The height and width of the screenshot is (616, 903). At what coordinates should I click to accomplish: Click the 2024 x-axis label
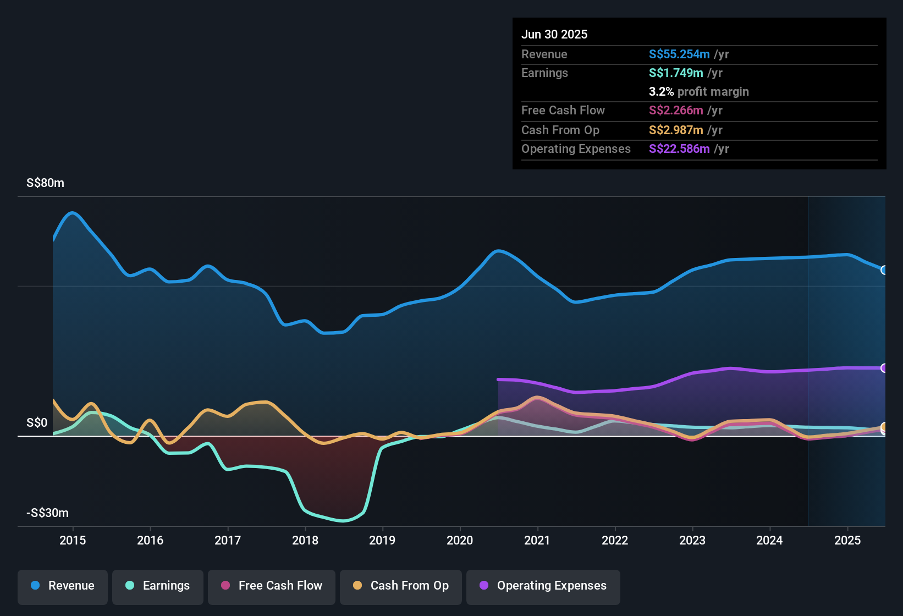(x=769, y=540)
